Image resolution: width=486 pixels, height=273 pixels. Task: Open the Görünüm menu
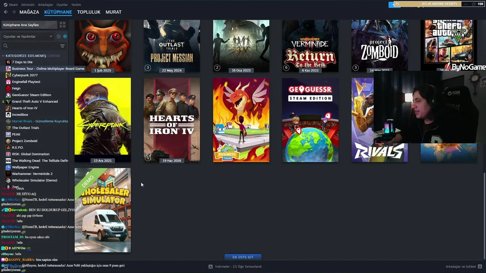tap(28, 5)
